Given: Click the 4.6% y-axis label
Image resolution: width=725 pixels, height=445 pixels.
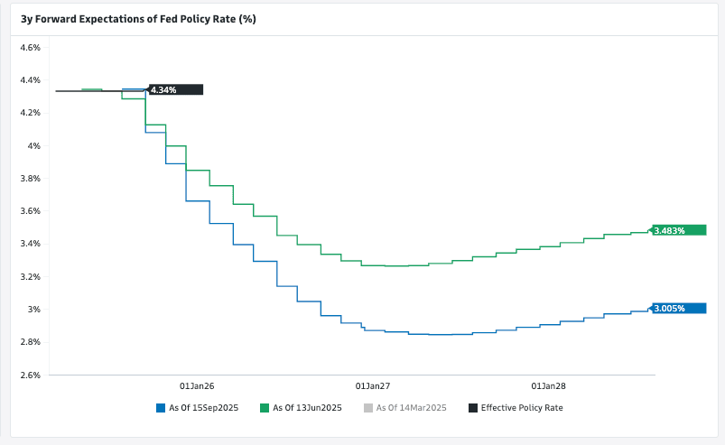Looking at the screenshot, I should (x=30, y=47).
